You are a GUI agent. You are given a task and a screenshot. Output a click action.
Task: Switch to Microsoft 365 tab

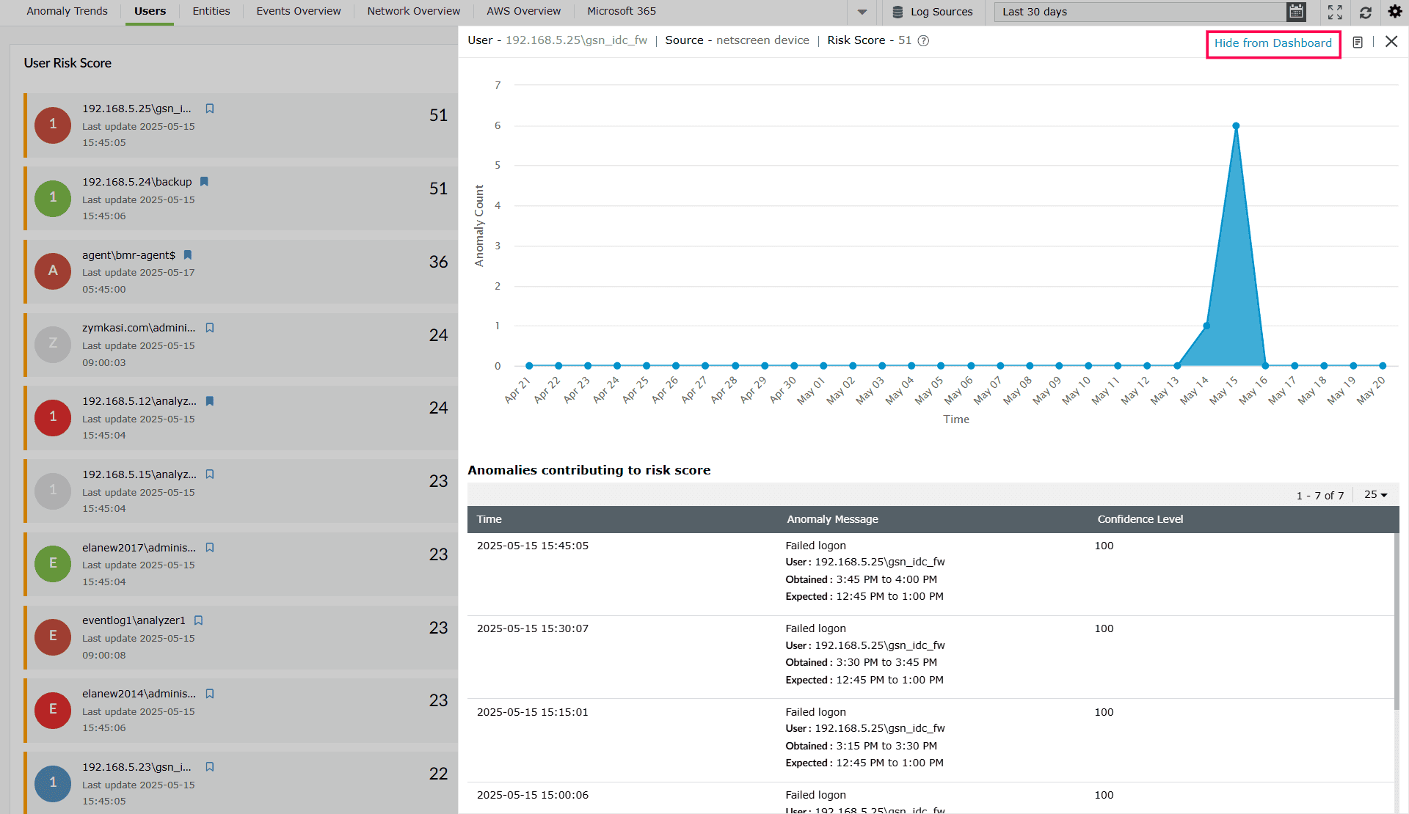pos(622,11)
